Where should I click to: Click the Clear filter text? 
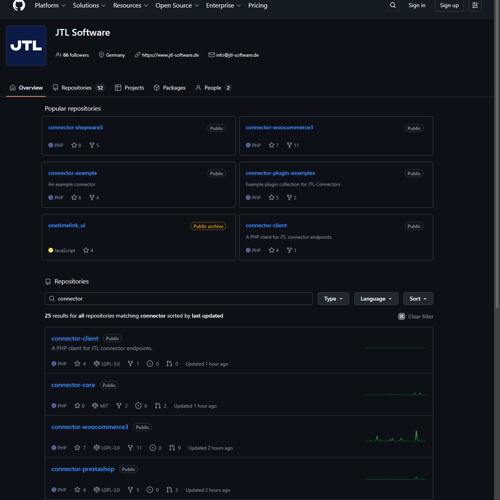[x=421, y=316]
